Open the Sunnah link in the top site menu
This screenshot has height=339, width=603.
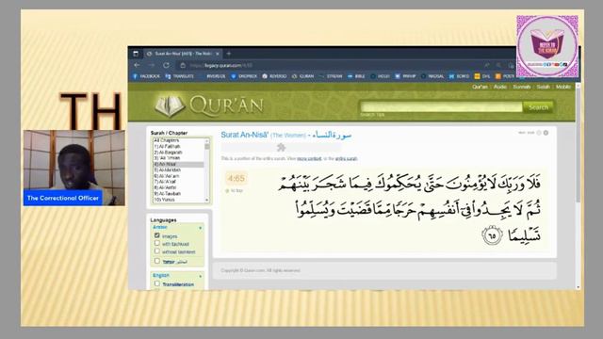[x=521, y=87]
